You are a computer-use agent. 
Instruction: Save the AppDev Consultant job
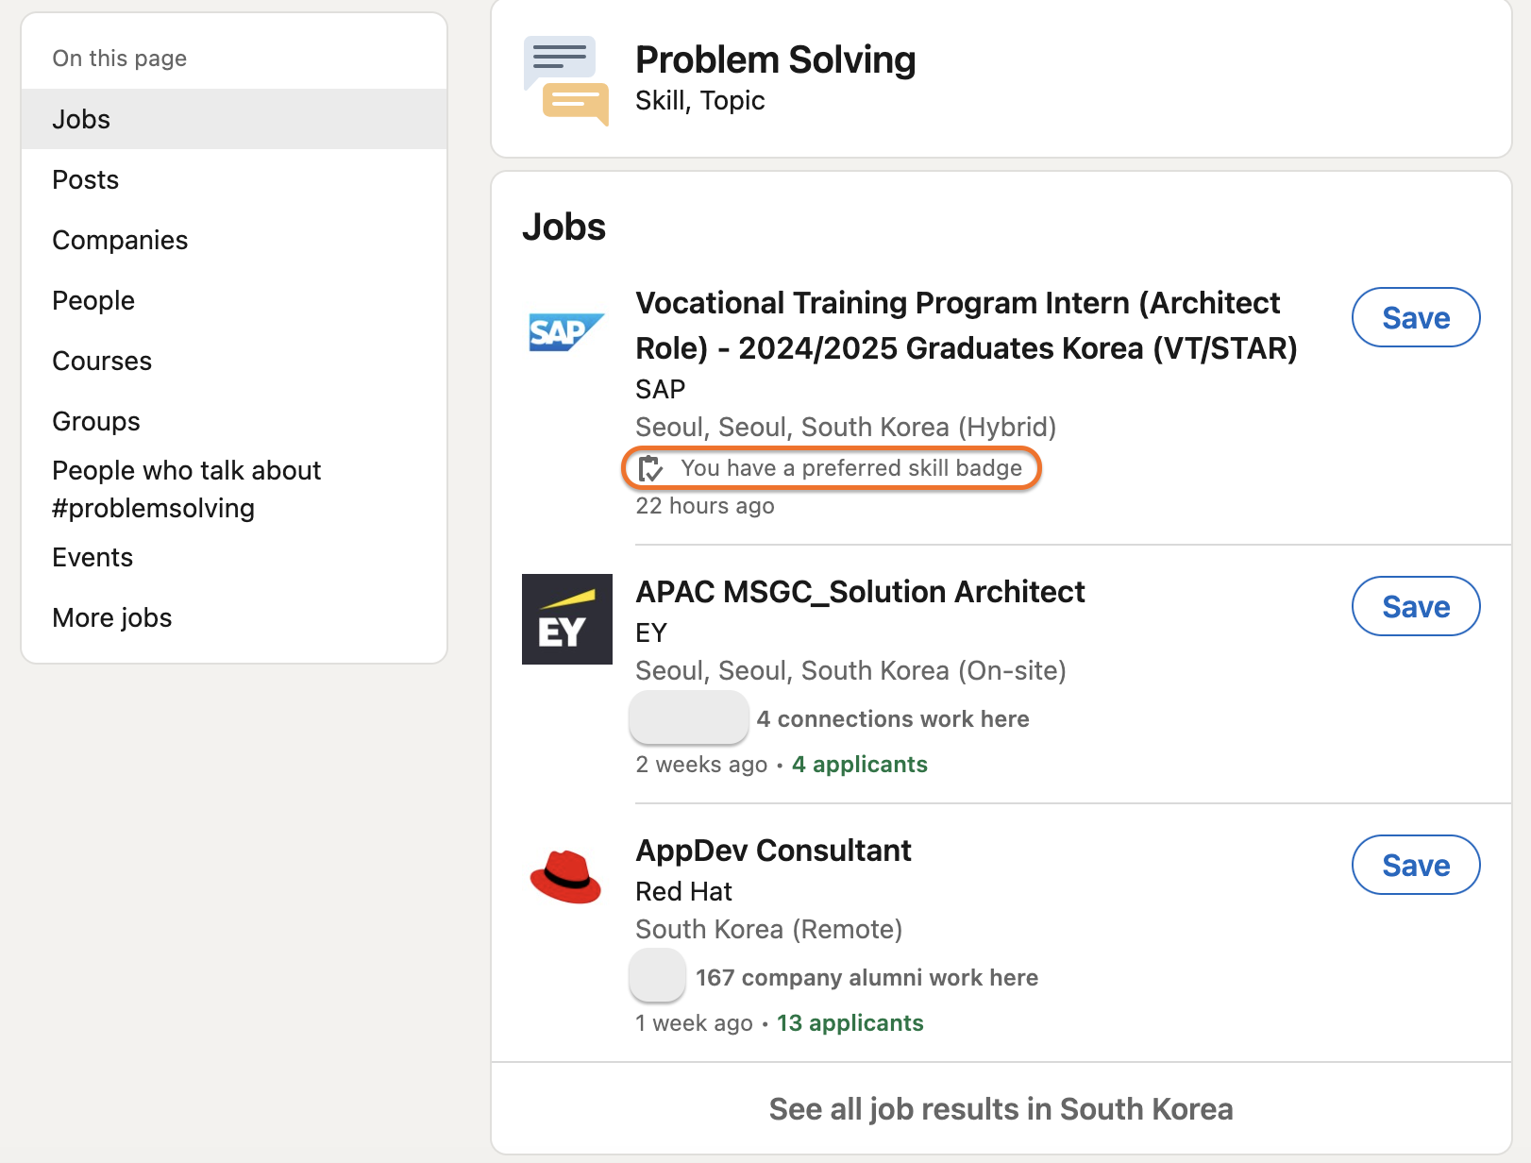coord(1416,865)
